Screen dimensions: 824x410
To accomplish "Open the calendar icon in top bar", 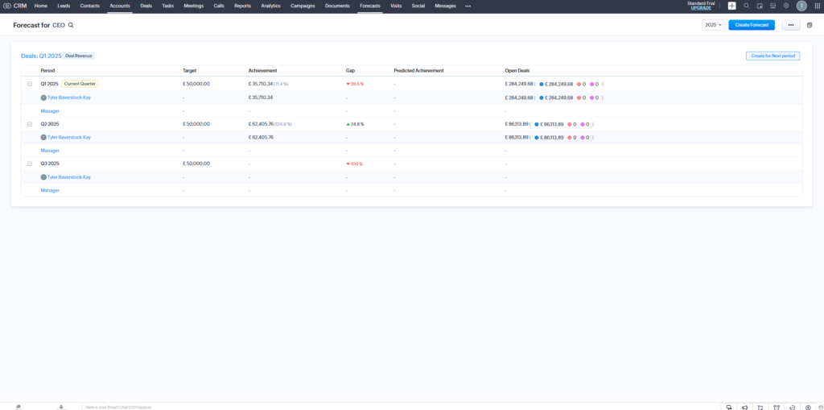I will pyautogui.click(x=760, y=6).
